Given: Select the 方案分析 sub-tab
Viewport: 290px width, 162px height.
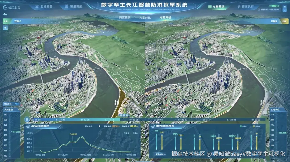Looking at the screenshot, I should point(165,17).
